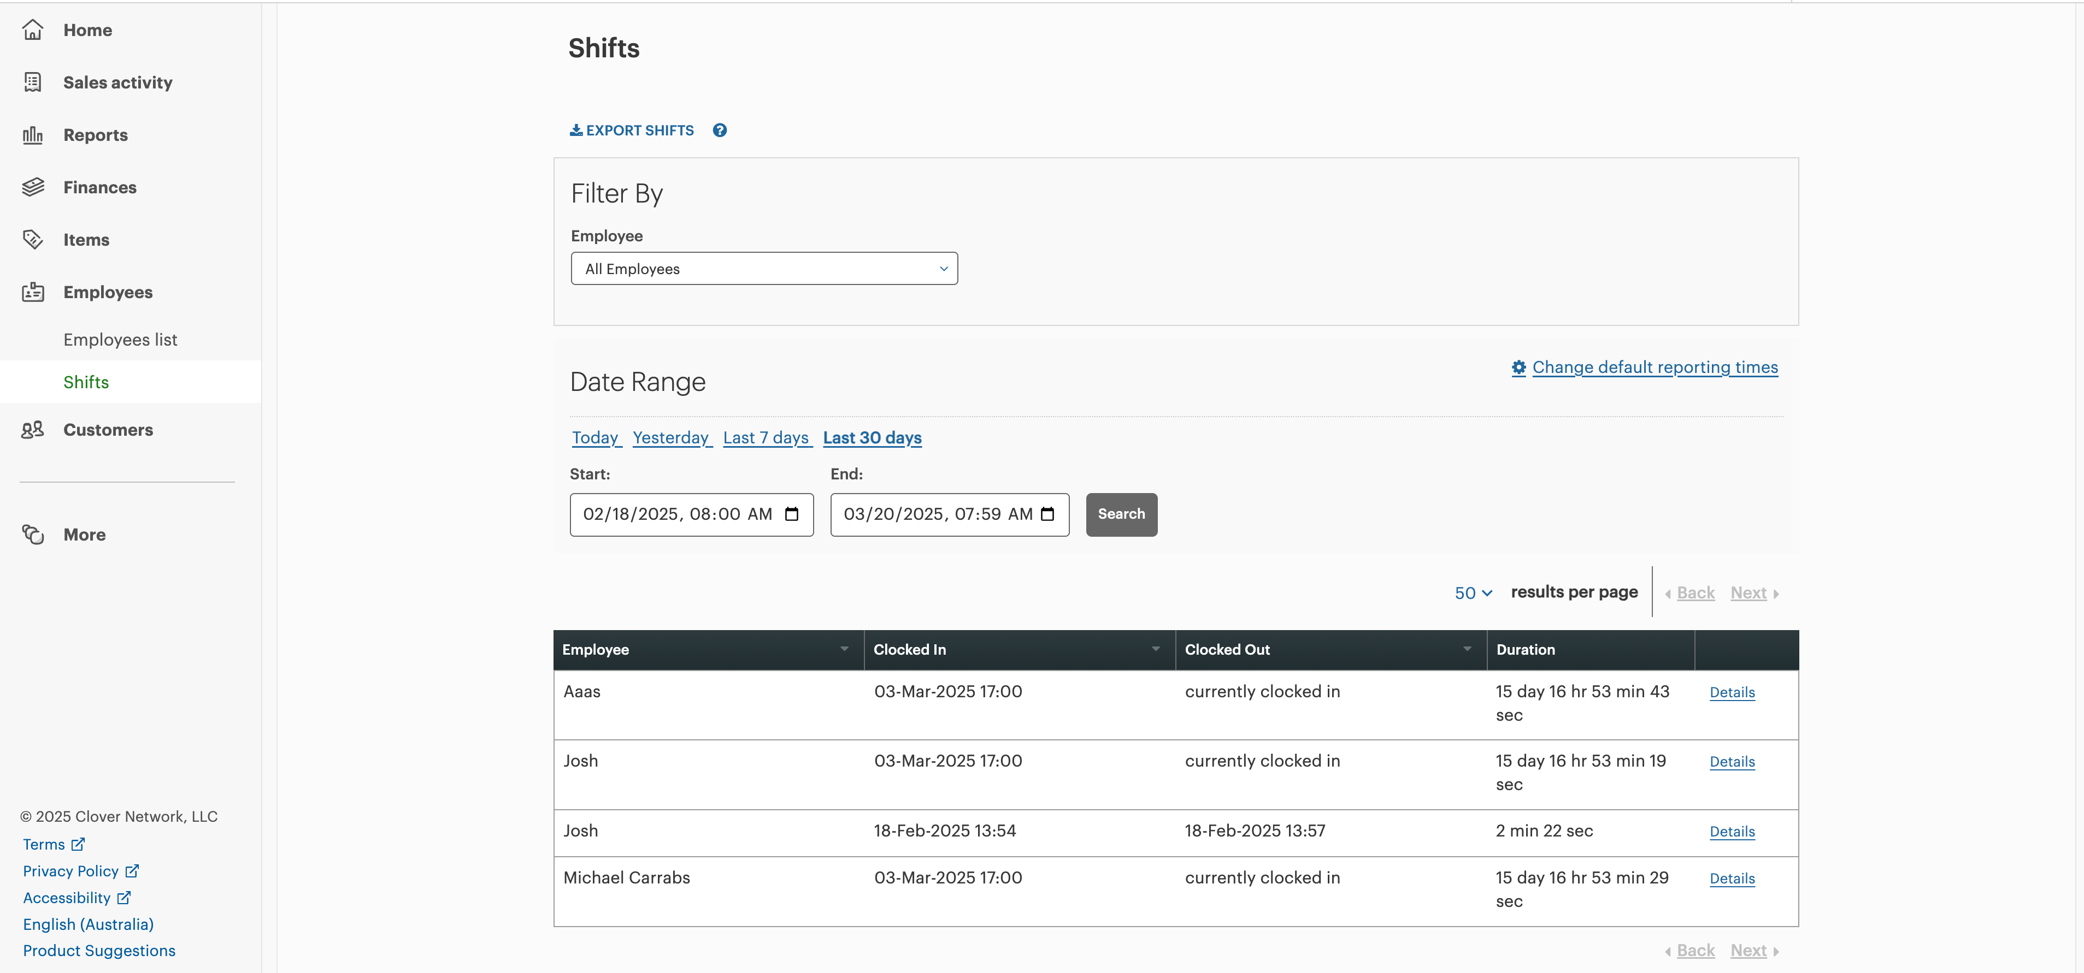Click gear icon for default reporting times

click(1518, 367)
